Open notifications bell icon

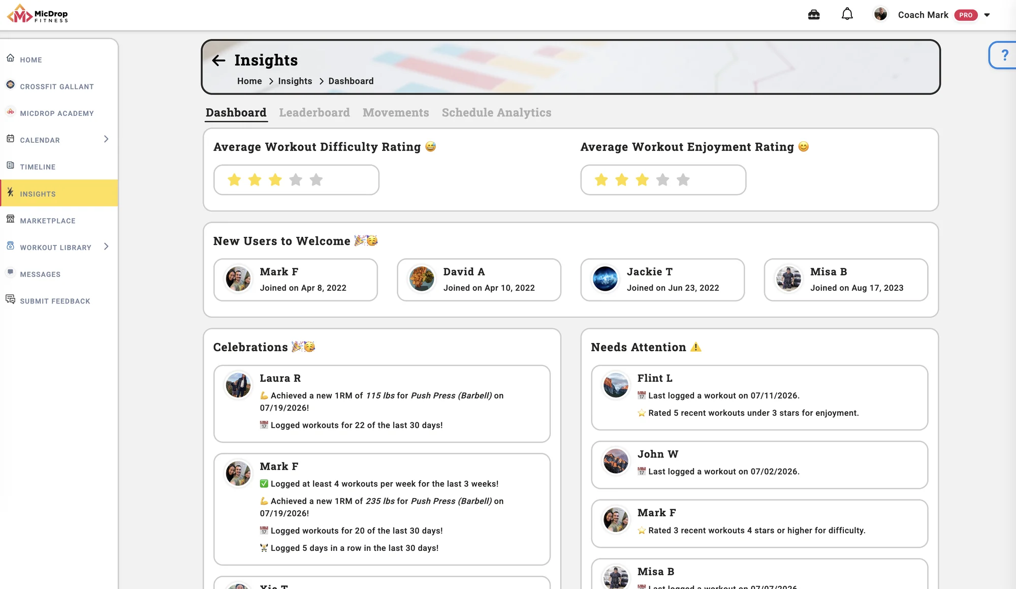[x=847, y=14]
